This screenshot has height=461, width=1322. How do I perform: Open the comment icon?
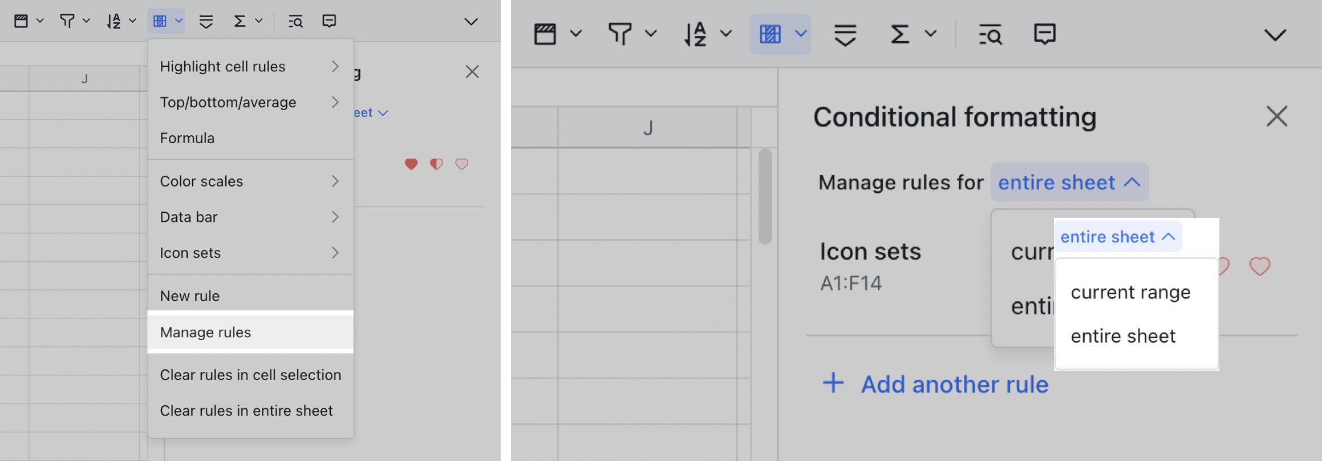point(1045,34)
